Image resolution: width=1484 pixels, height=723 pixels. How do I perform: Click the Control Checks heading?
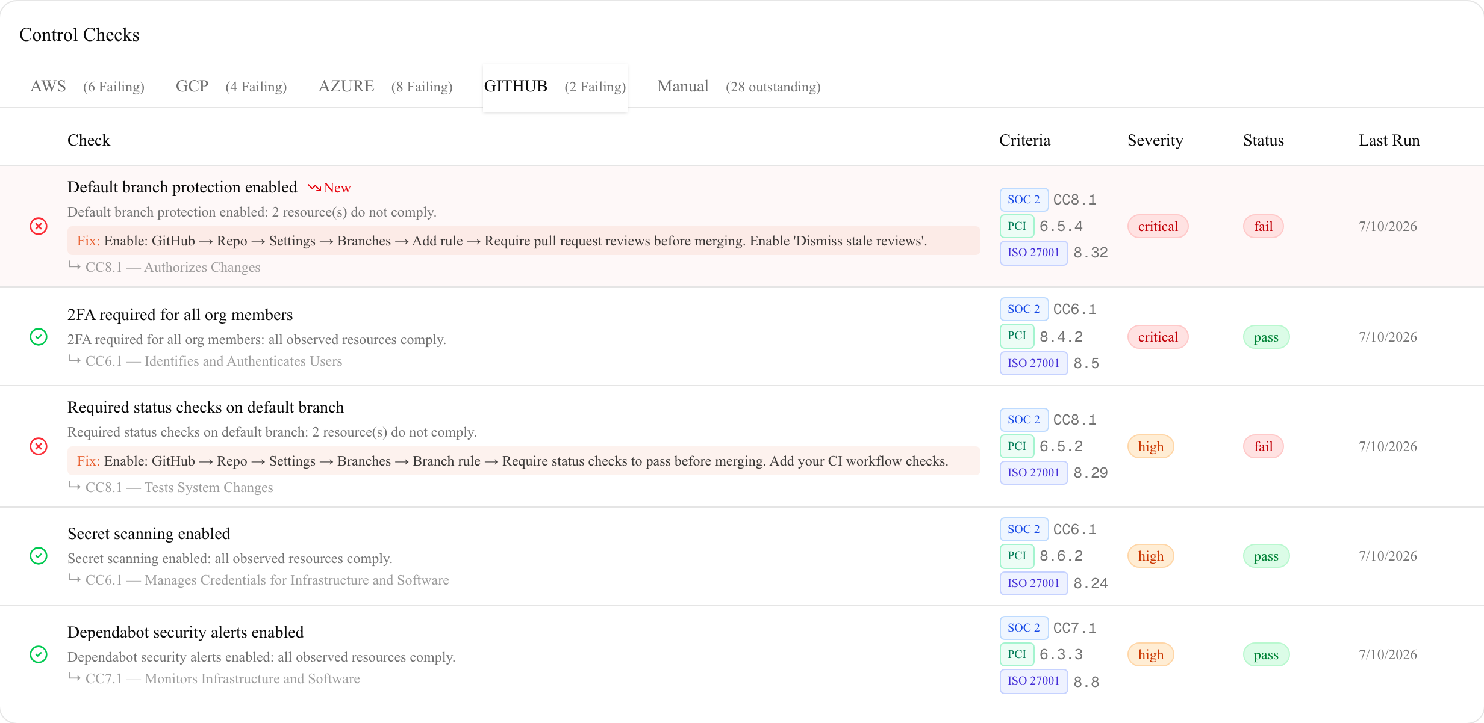click(79, 35)
